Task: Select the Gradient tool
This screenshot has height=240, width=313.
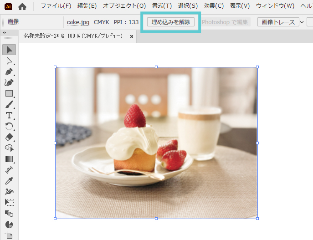Action: pyautogui.click(x=9, y=159)
